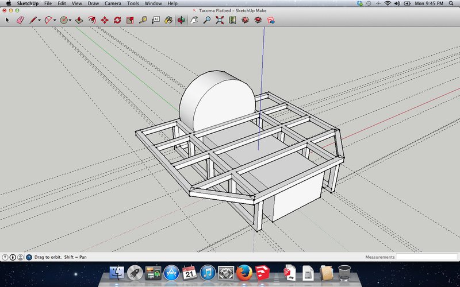Click the Send to LayOut icon
The width and height of the screenshot is (460, 287).
[x=271, y=20]
